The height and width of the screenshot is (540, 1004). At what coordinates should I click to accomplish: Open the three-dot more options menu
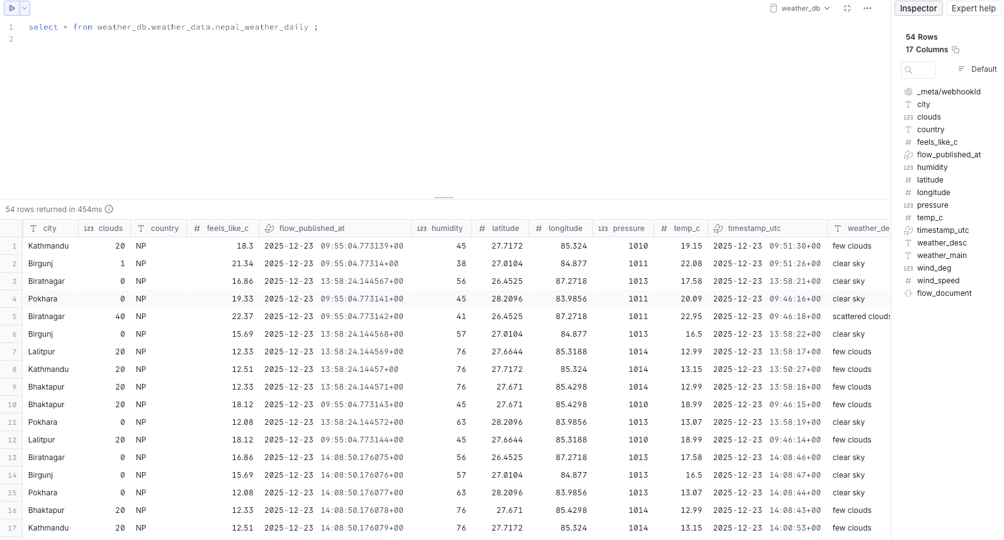[x=867, y=8]
